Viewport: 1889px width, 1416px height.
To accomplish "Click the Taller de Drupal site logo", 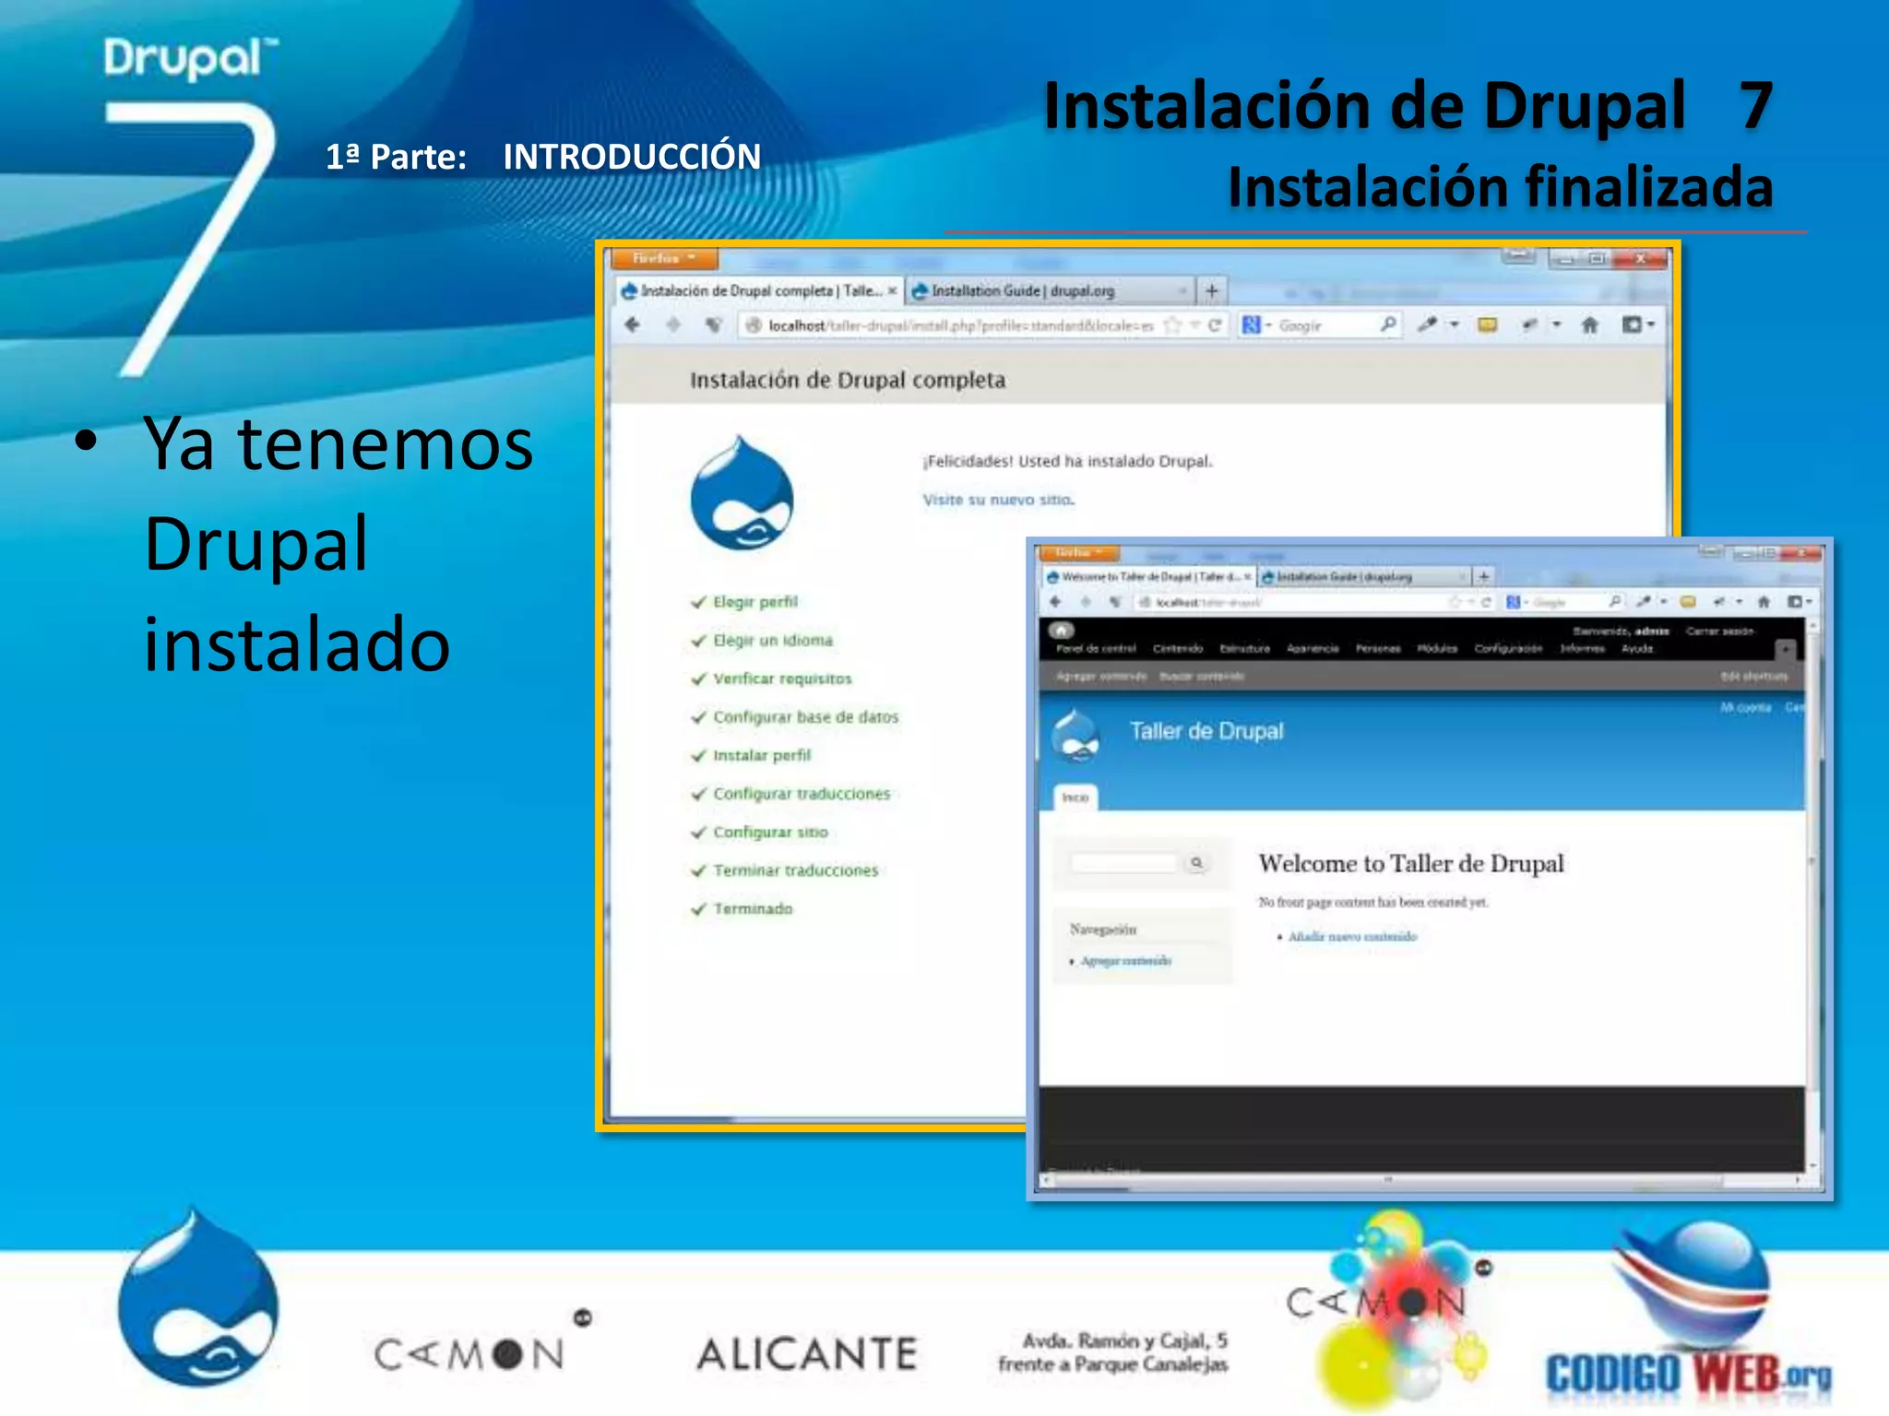I will pyautogui.click(x=1075, y=735).
